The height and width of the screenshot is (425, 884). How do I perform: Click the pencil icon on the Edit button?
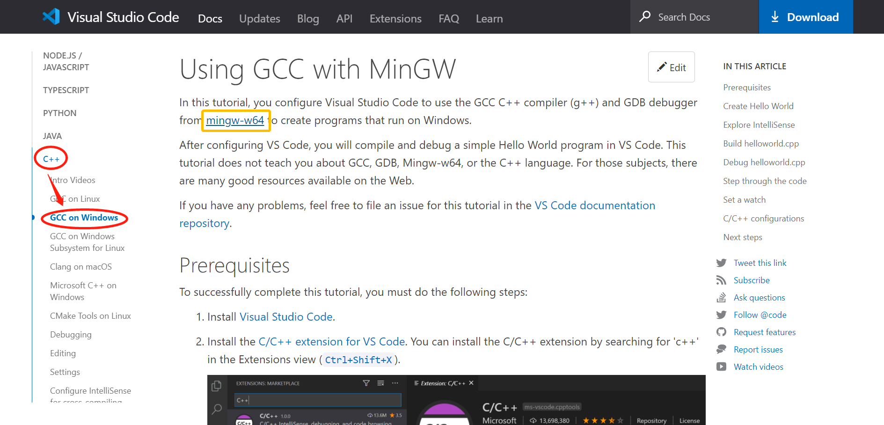662,67
